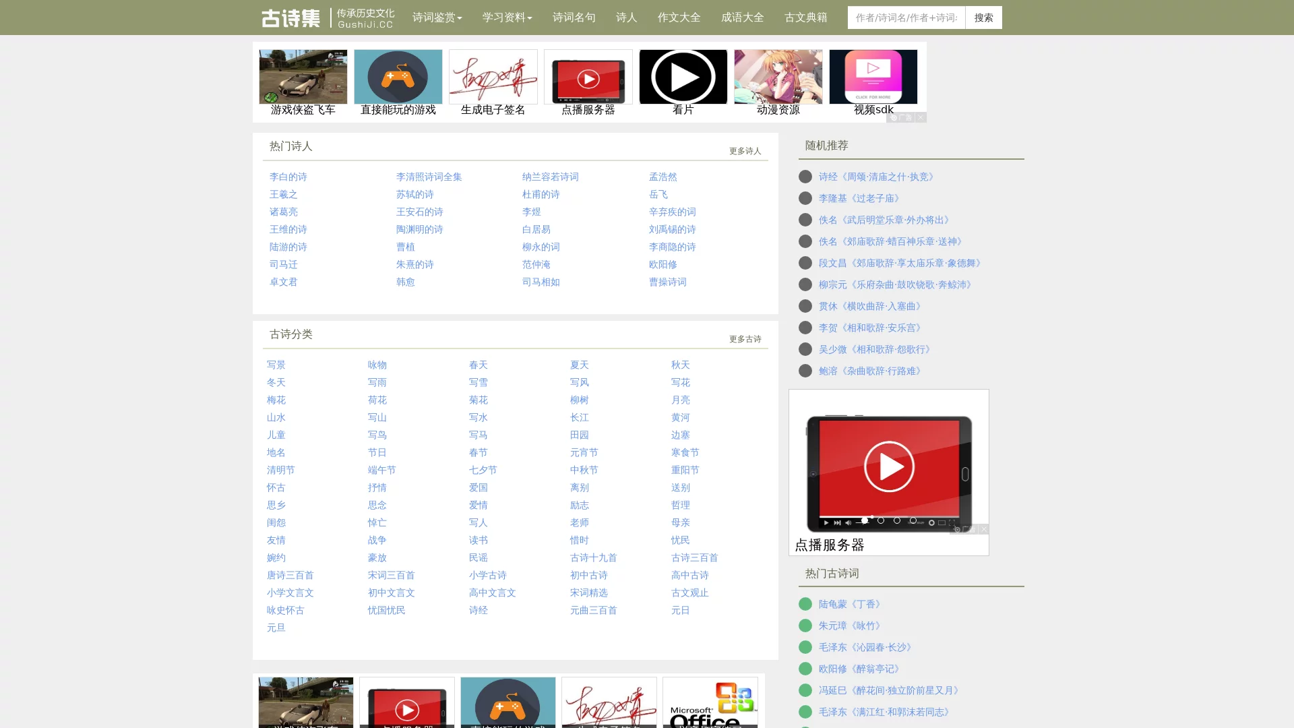Expand the 学习资料 dropdown menu
The height and width of the screenshot is (728, 1294).
(507, 18)
